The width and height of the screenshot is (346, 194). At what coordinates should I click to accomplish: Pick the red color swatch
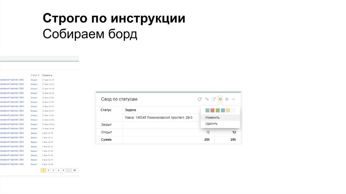click(x=213, y=110)
